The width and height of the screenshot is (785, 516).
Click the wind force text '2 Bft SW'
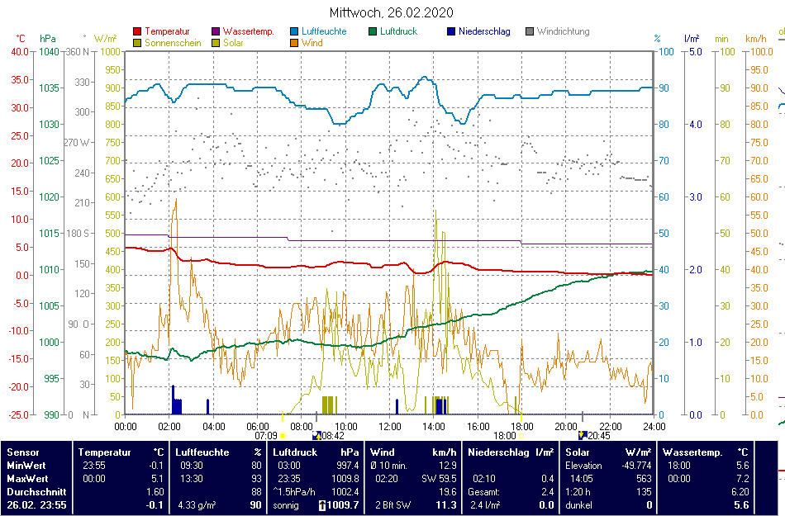393,505
